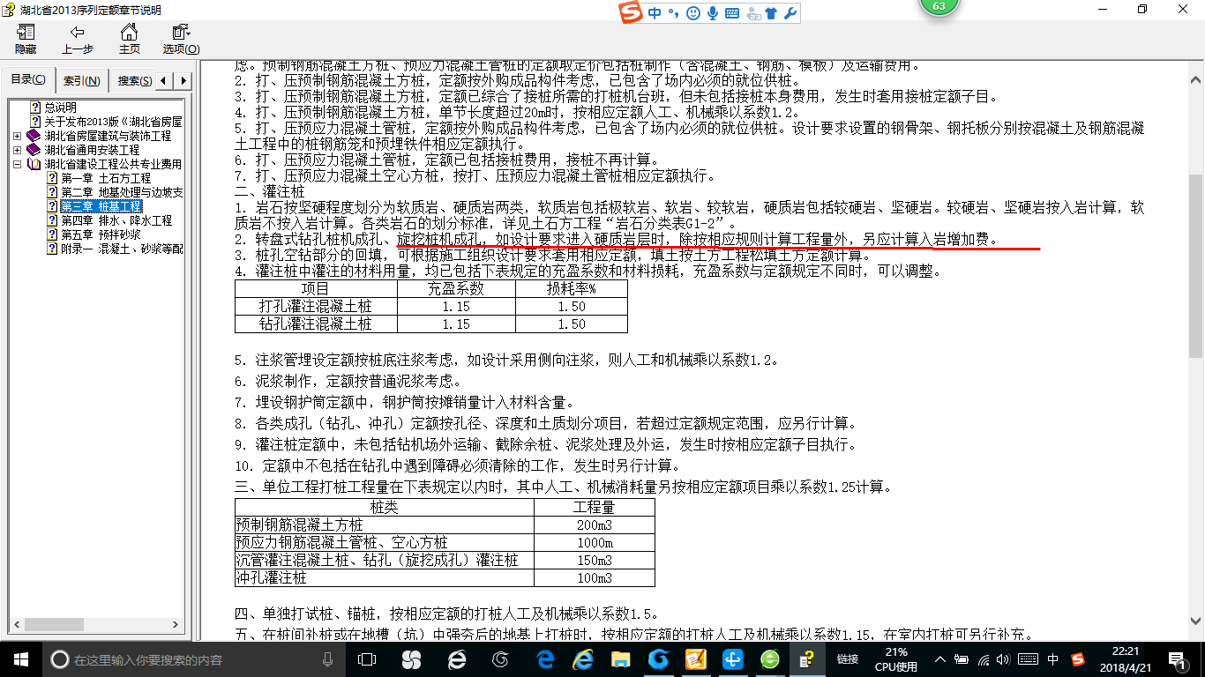Image resolution: width=1205 pixels, height=677 pixels.
Task: Click the right tab-scroll arrow
Action: (x=183, y=81)
